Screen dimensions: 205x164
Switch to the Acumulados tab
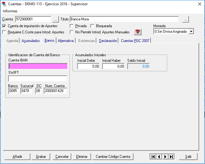point(31,41)
